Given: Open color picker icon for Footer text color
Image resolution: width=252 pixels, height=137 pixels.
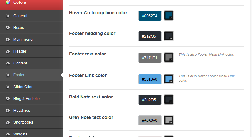Looking at the screenshot, I should (x=169, y=58).
